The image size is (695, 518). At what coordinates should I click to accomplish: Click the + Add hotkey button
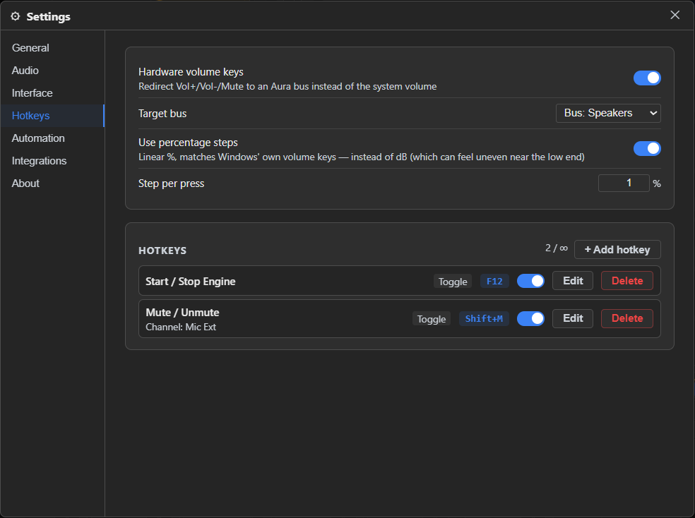[617, 250]
